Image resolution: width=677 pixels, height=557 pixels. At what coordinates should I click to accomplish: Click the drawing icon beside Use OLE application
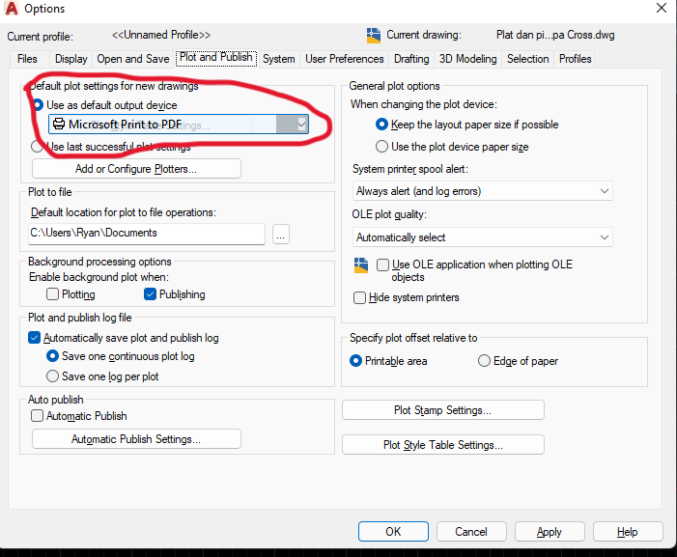(361, 265)
